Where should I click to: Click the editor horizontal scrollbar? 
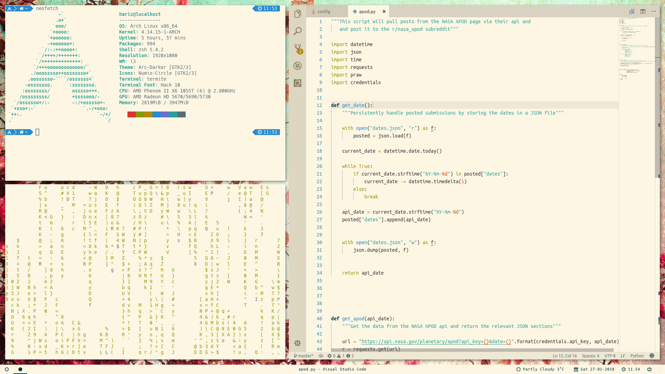[472, 350]
